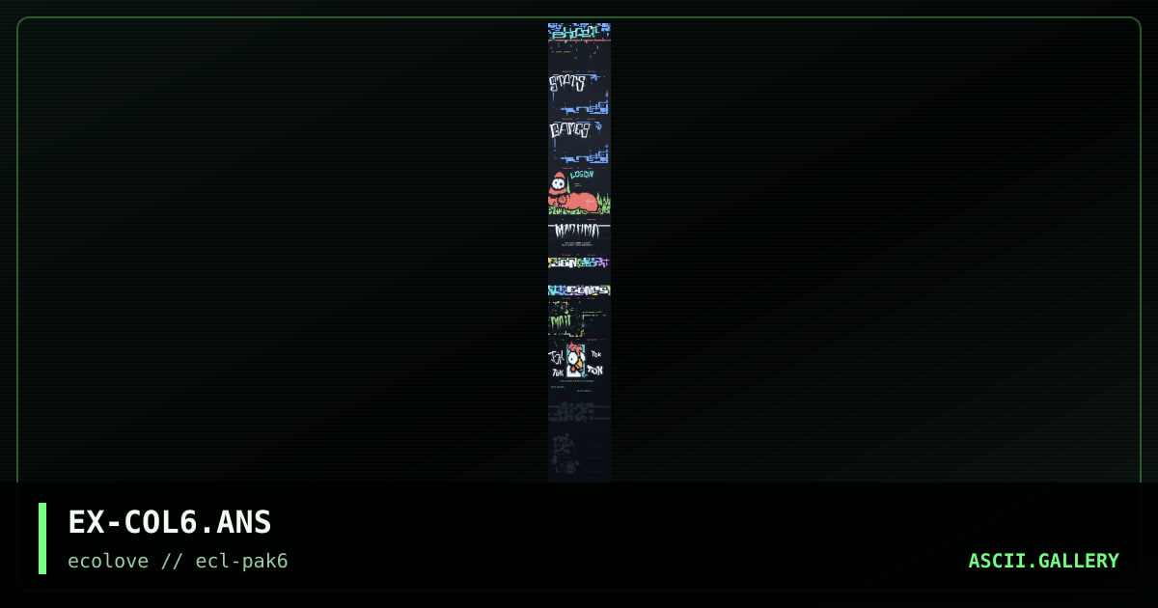Open the ASCII.GALLERY site label
Viewport: 1158px width, 608px height.
(x=1043, y=561)
